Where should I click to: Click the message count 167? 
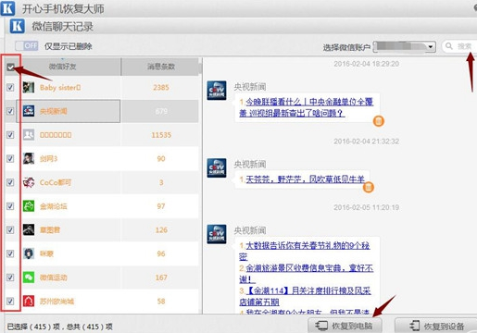[161, 277]
